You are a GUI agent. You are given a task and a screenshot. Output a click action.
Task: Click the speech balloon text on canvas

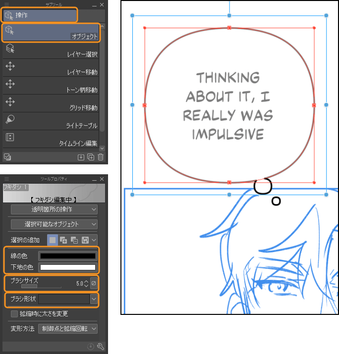click(228, 105)
